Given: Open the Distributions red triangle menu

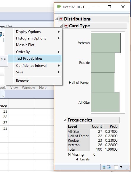Looking at the screenshot, I should tap(61, 19).
